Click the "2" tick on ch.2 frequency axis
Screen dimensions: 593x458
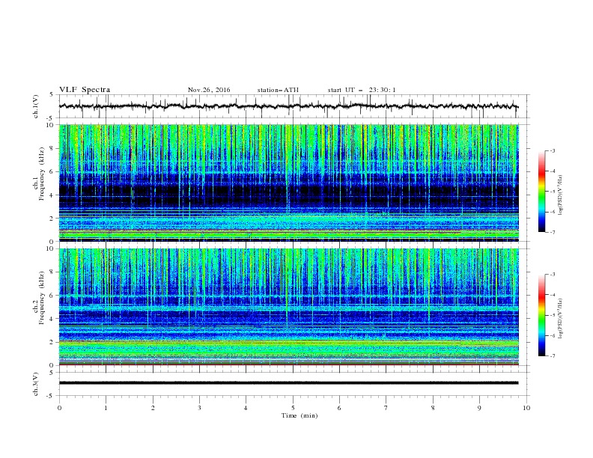click(52, 342)
